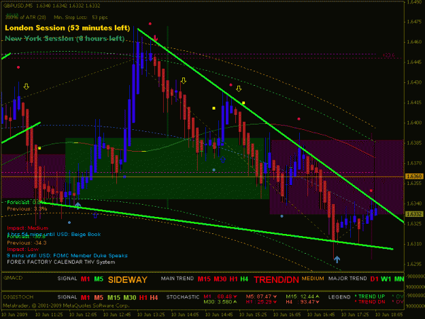The height and width of the screenshot is (319, 425).
Task: Click the New York Session countdown label
Action: (65, 39)
